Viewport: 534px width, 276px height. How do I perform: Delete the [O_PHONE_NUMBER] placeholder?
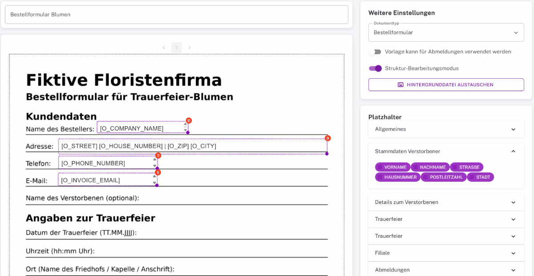coord(158,156)
